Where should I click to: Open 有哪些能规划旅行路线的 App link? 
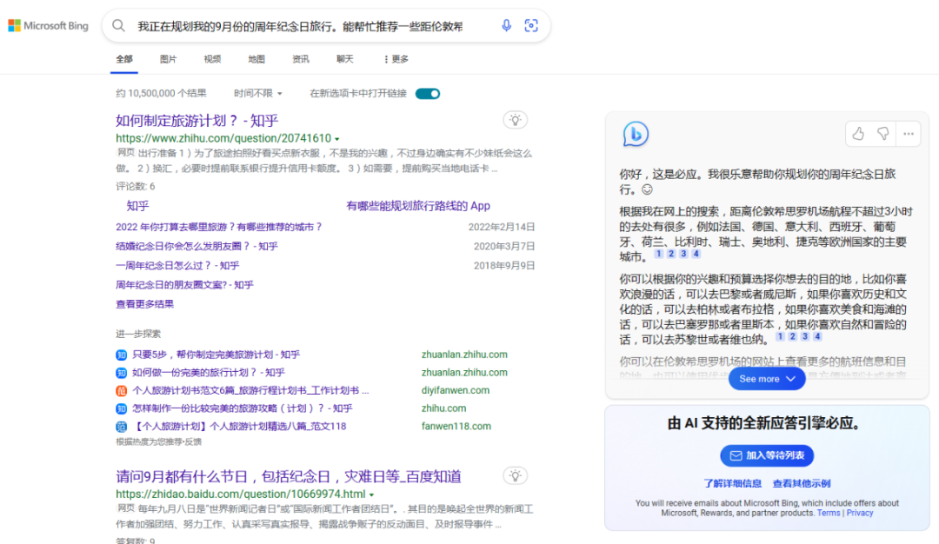418,206
